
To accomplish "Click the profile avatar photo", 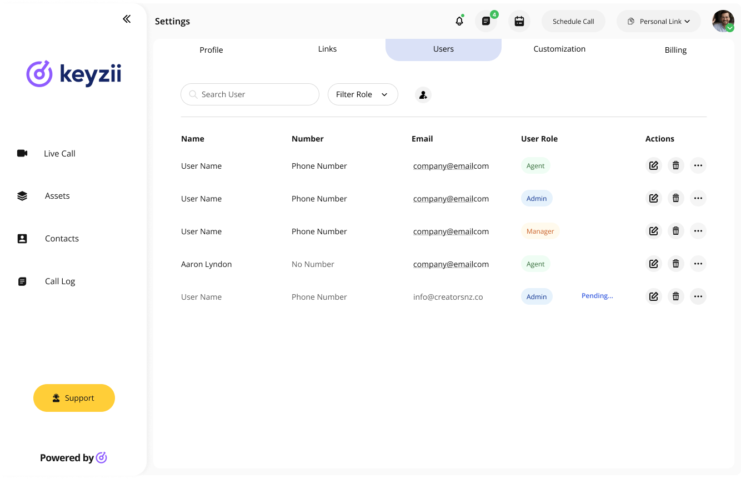I will pyautogui.click(x=723, y=21).
